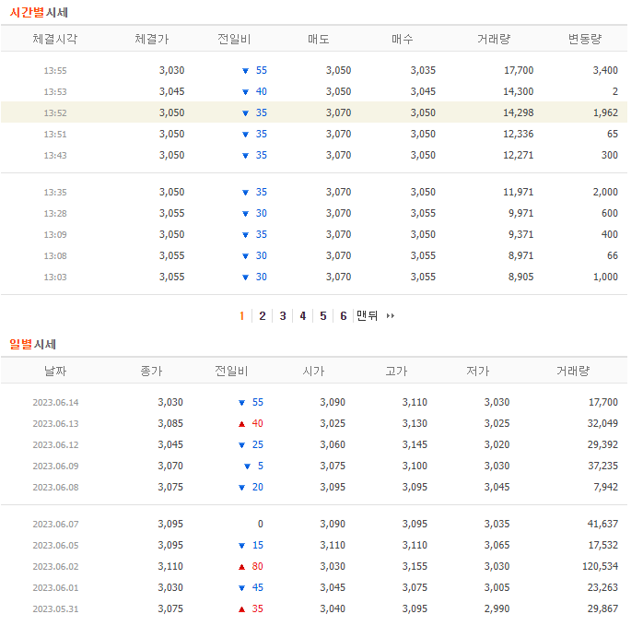Screen dimensions: 643x626
Task: Click the change value 55 in 13:55 row
Action: tap(262, 70)
